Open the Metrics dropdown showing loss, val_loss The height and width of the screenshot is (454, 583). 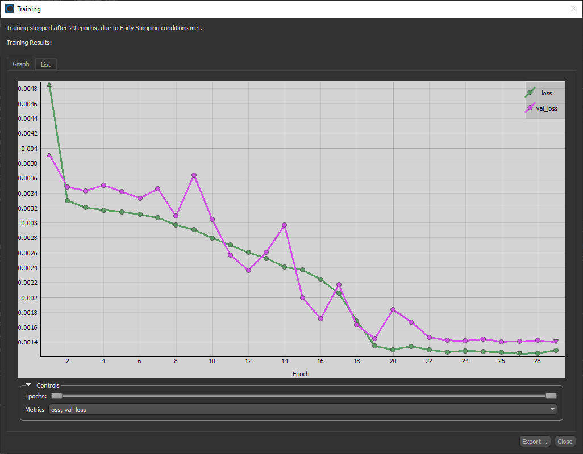[303, 409]
